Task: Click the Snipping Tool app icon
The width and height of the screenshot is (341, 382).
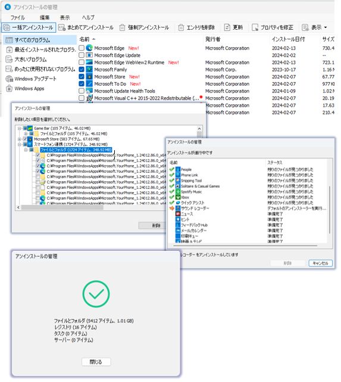Action: [178, 181]
